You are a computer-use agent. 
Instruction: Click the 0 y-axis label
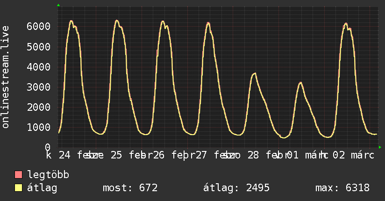point(48,147)
